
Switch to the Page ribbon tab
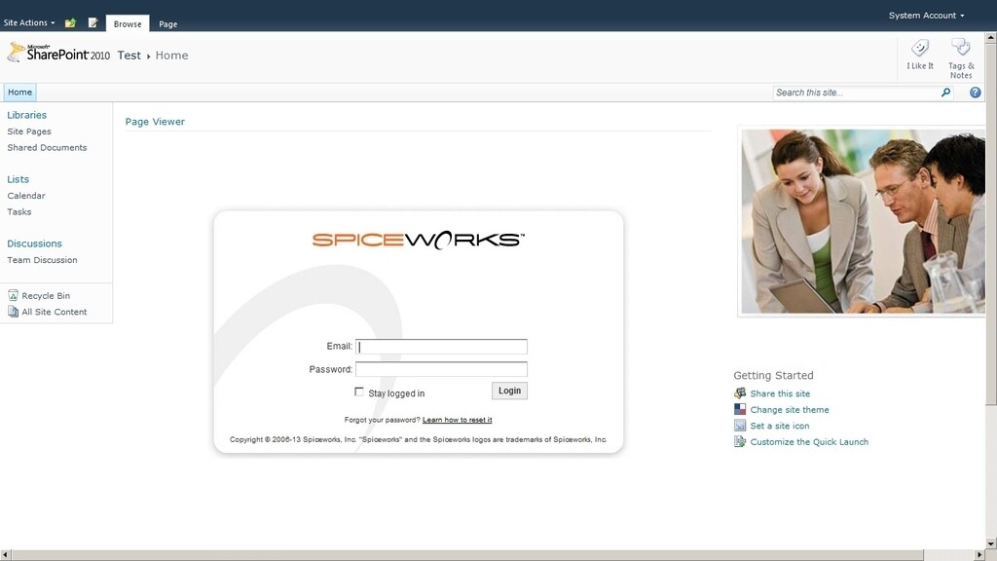click(167, 22)
